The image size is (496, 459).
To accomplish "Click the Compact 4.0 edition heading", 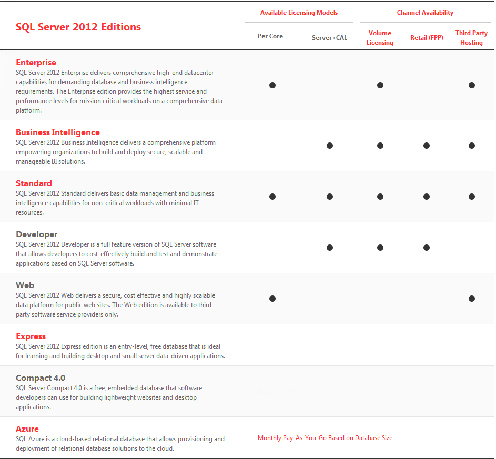I will point(40,378).
